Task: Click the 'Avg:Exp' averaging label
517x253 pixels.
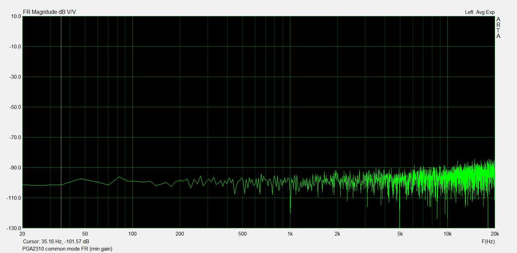Action: [x=485, y=12]
